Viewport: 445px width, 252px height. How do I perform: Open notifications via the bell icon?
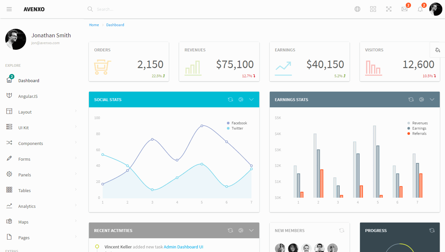click(420, 9)
